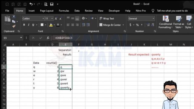The width and height of the screenshot is (194, 109).
Task: Select cell with text ',qwerty'
Action: point(65,88)
